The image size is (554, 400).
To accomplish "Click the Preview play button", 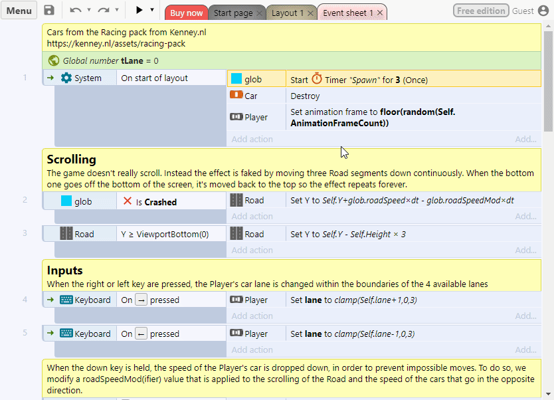I will tap(139, 10).
